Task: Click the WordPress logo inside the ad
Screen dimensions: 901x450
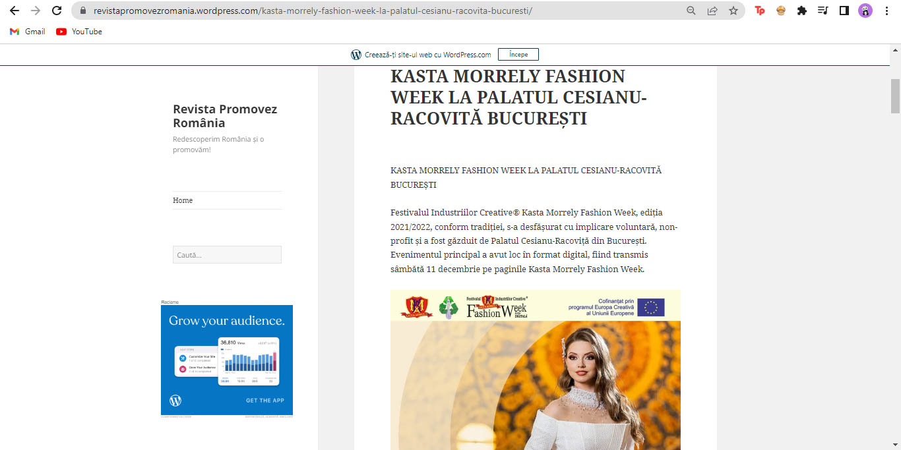Action: point(175,400)
